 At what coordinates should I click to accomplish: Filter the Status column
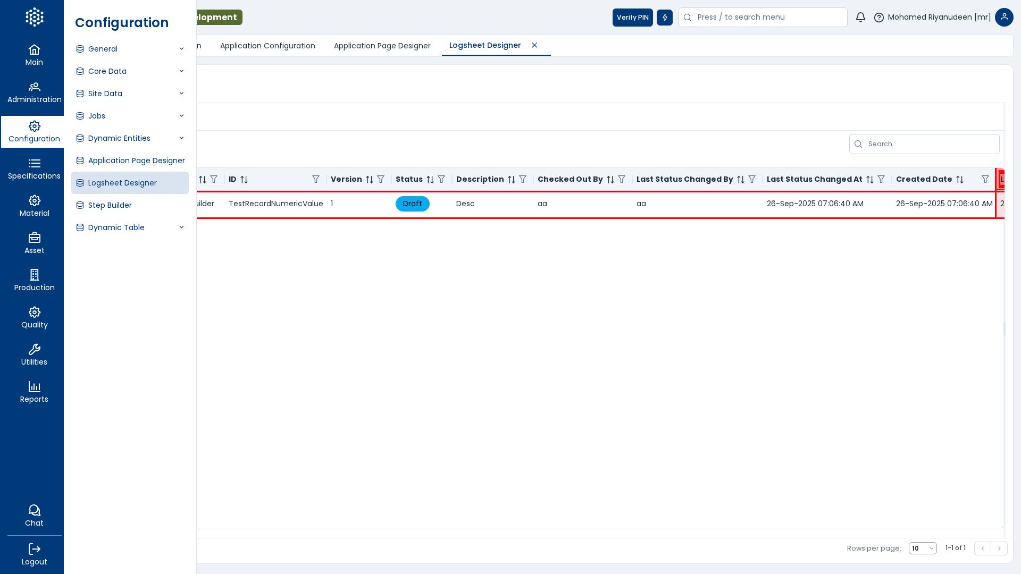(441, 180)
